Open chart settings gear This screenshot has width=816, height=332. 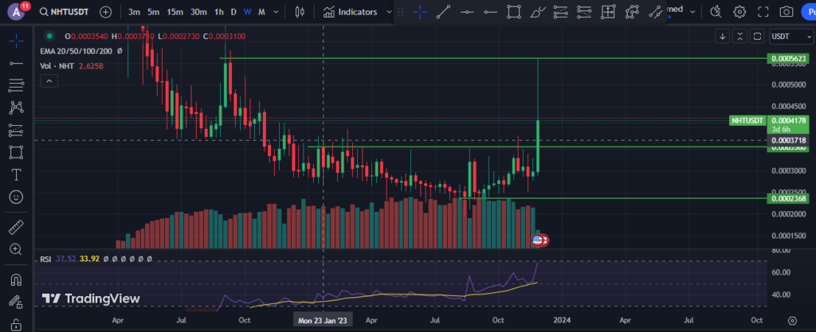pos(739,12)
